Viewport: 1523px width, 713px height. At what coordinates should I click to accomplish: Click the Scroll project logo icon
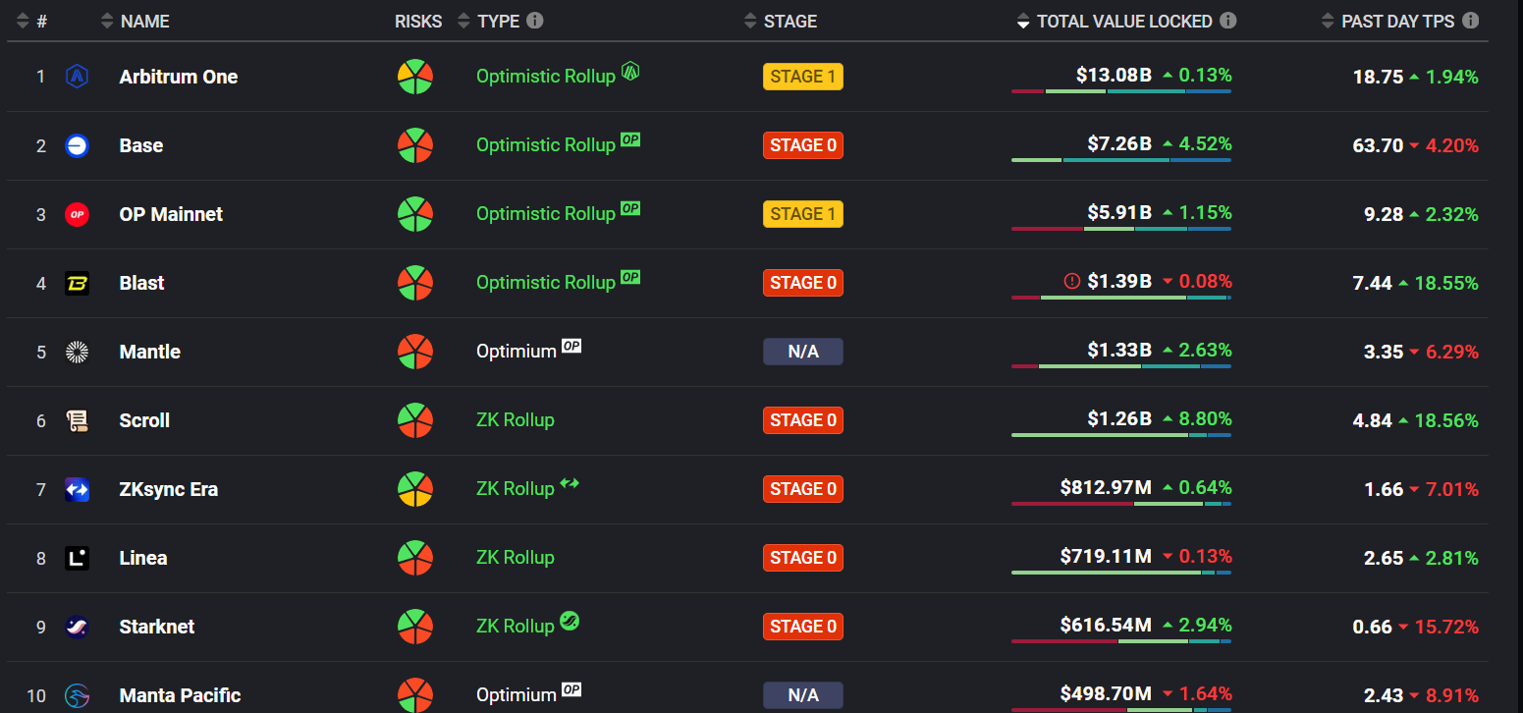click(77, 420)
